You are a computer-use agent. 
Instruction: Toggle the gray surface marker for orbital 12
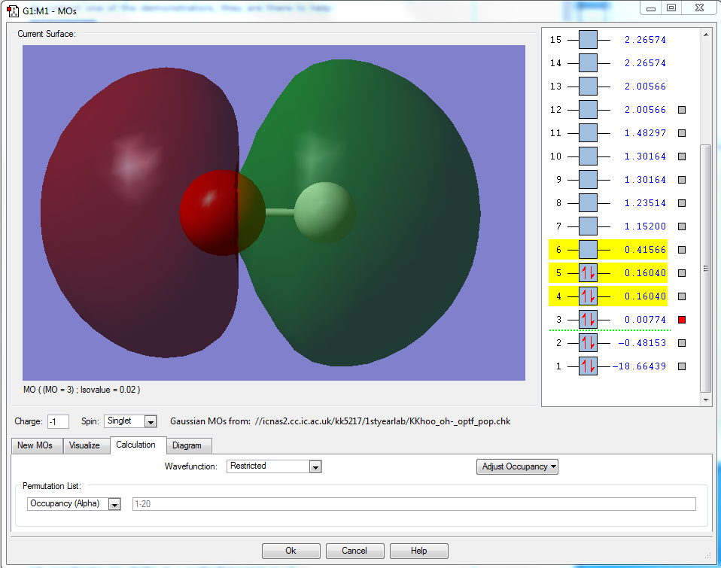(x=682, y=110)
